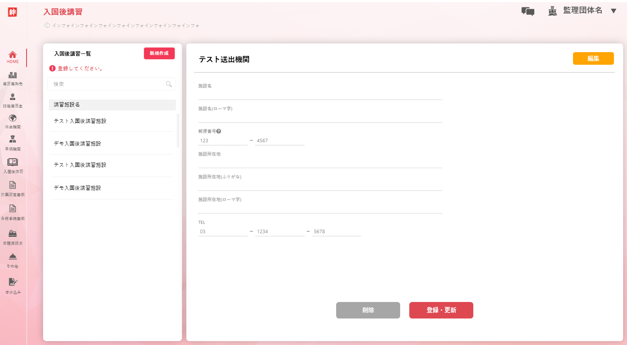Click the magnifier icon in search box
Screen dimensions: 627x345
[x=169, y=84]
